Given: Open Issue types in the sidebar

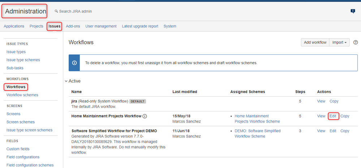Looking at the screenshot, I should pos(16,52).
